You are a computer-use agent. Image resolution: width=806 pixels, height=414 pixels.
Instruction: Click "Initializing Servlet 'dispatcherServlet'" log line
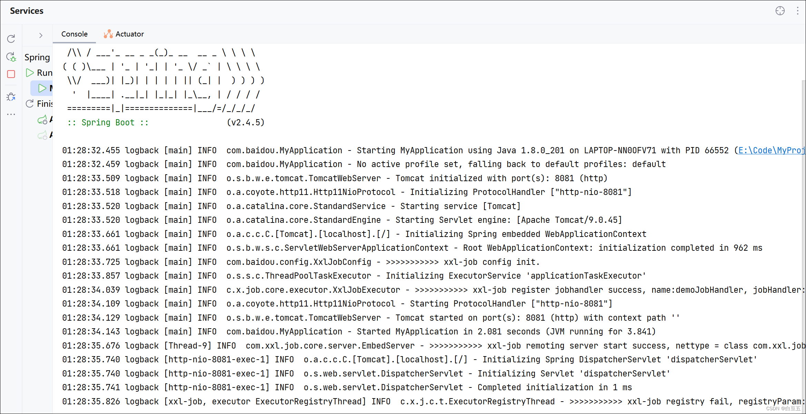(x=366, y=374)
